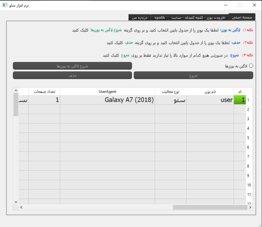This screenshot has height=227, width=262.
Task: Click the UserAgent column header
Action: coord(107,92)
